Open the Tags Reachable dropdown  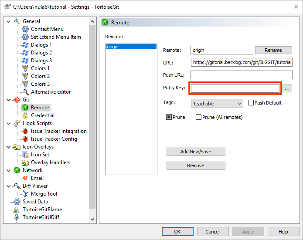pyautogui.click(x=217, y=104)
